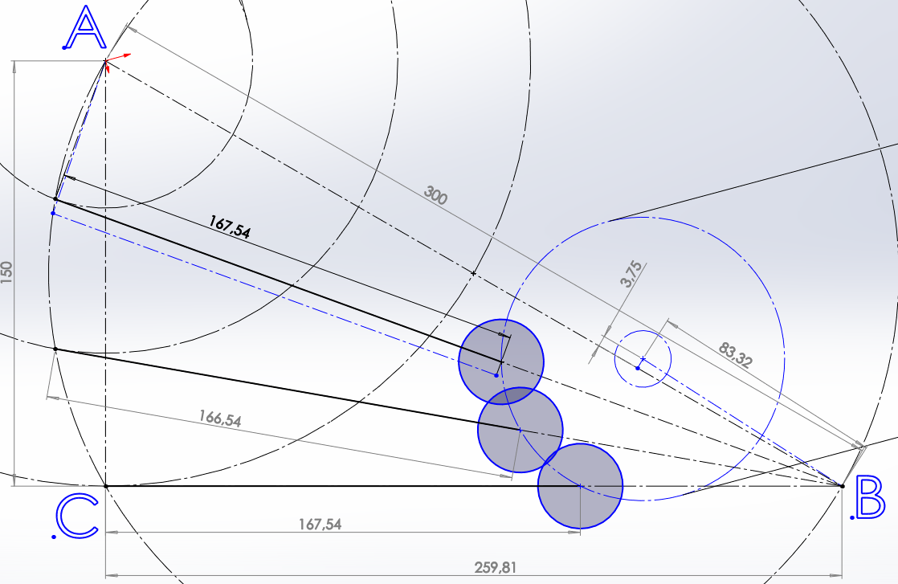Select the 259,81 dimension at the bottom
This screenshot has height=584, width=898.
pos(496,567)
